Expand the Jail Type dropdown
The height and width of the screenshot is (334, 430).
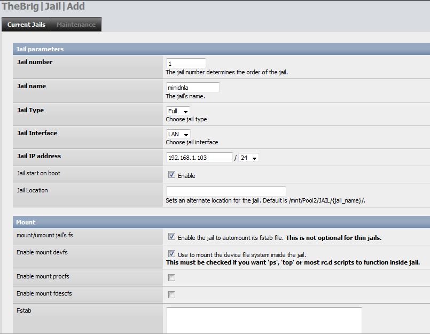pyautogui.click(x=177, y=111)
